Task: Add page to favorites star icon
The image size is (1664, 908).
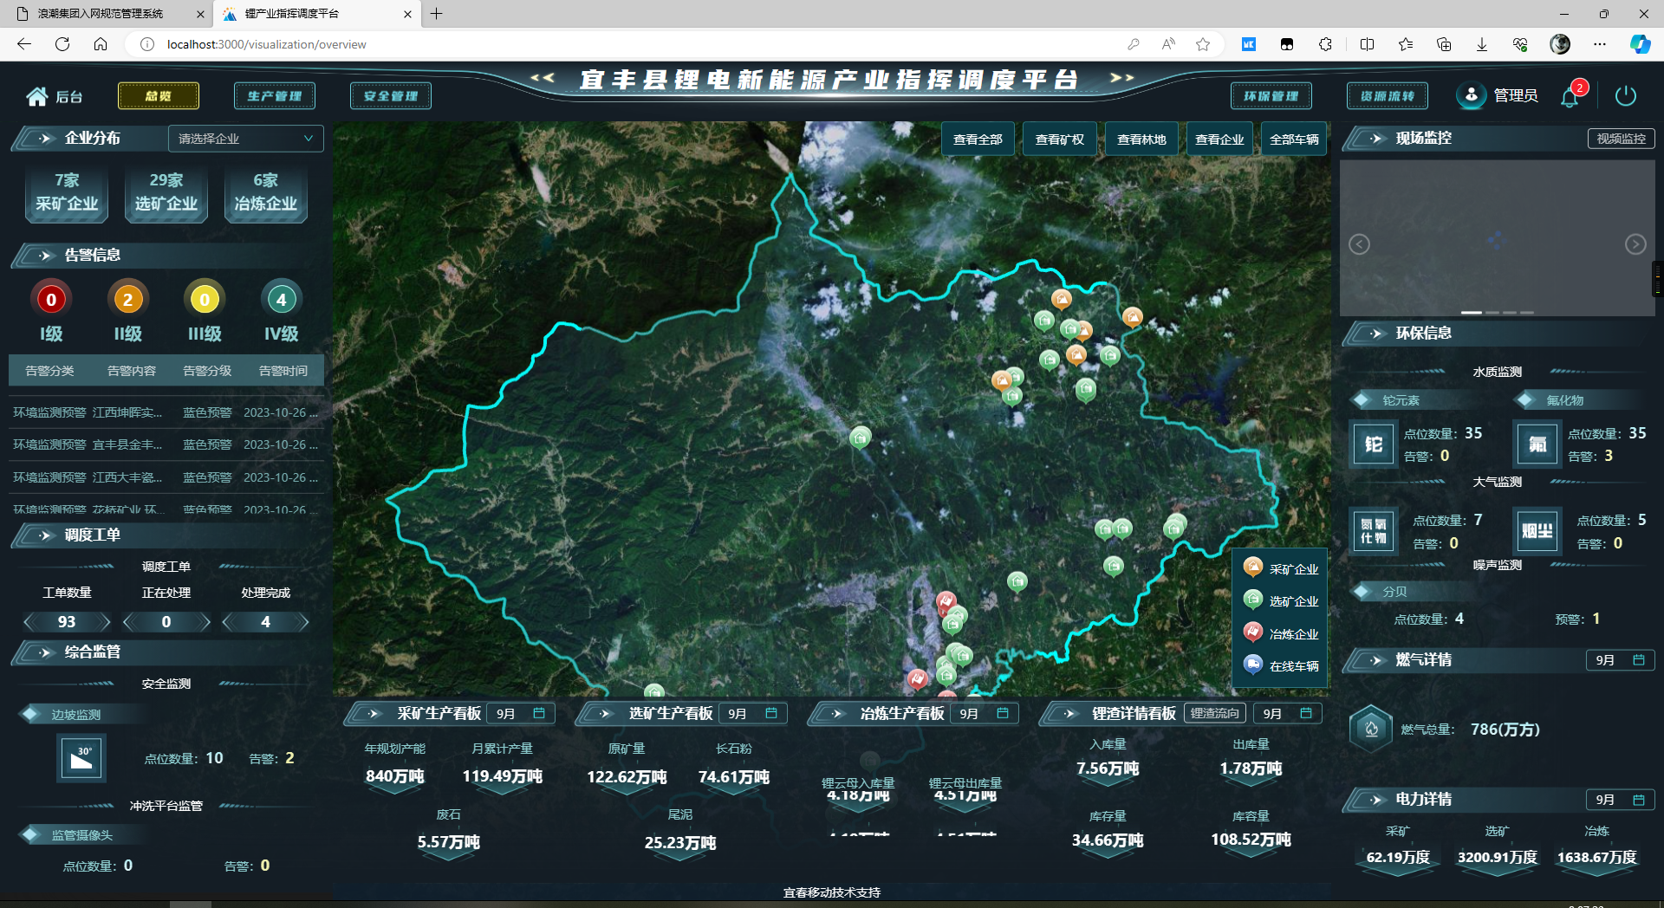Action: (x=1203, y=44)
